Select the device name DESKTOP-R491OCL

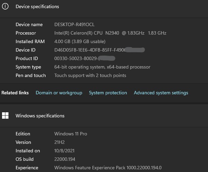(74, 25)
